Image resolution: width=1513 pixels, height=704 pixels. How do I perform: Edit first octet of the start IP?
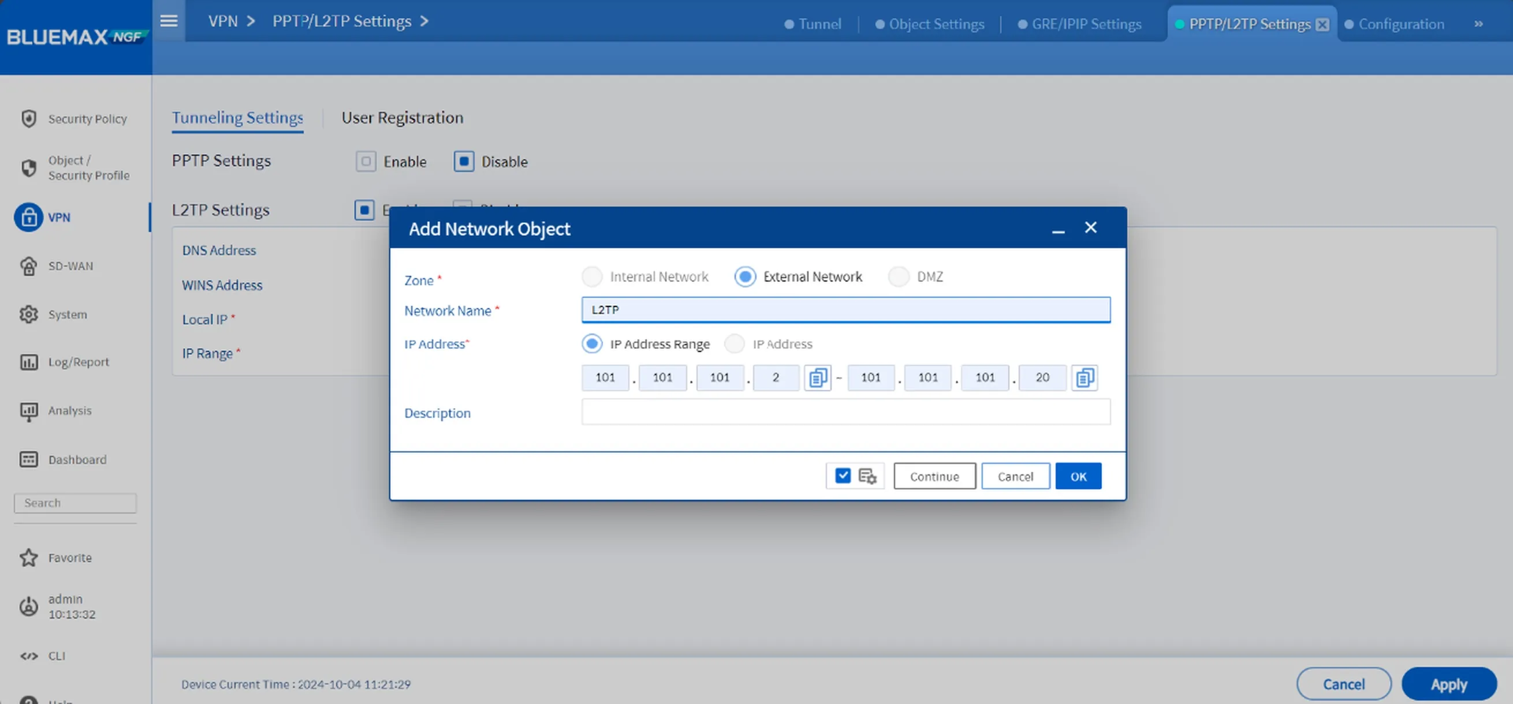coord(606,377)
